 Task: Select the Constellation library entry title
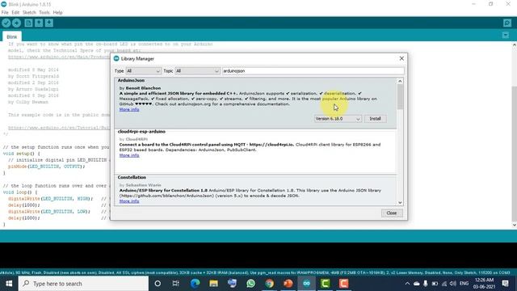click(132, 178)
